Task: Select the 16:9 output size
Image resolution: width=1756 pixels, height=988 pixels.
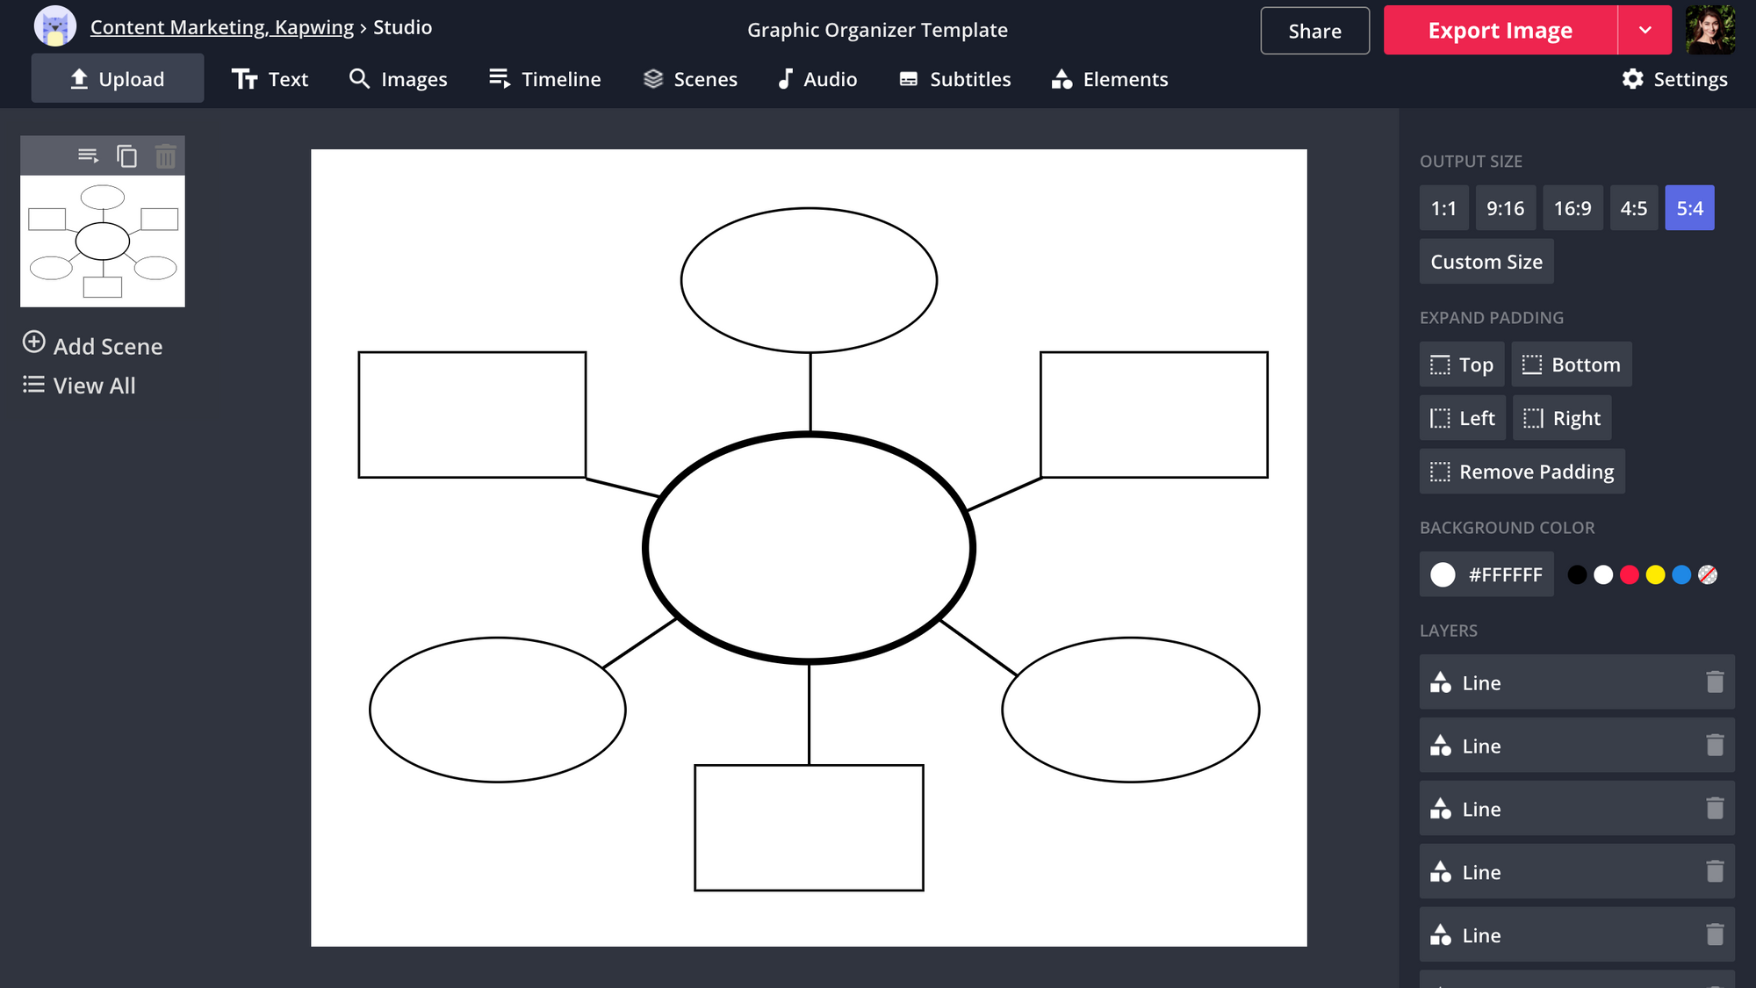Action: [x=1572, y=208]
